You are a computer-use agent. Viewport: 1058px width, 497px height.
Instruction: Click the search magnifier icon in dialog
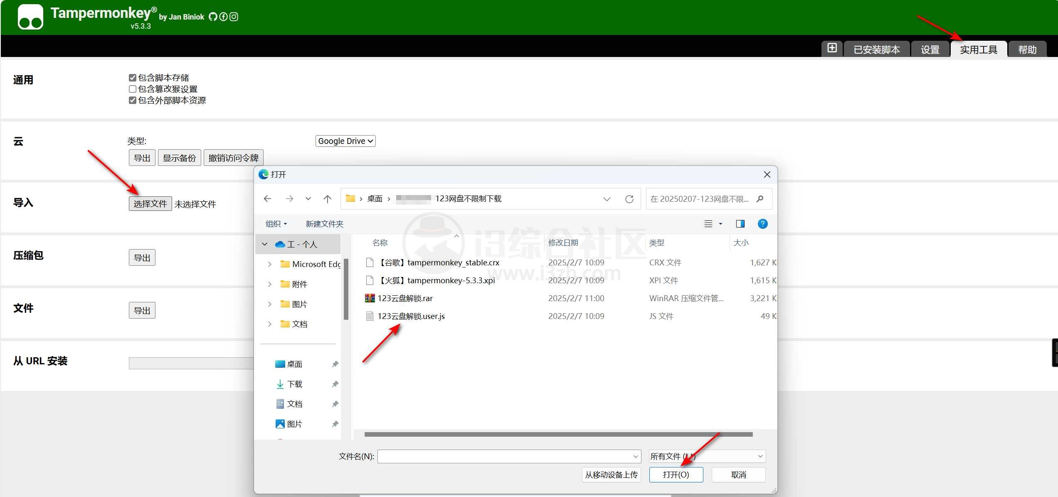pyautogui.click(x=760, y=199)
